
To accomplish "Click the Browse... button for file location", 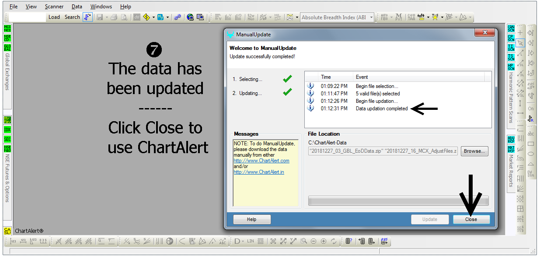I will point(474,151).
